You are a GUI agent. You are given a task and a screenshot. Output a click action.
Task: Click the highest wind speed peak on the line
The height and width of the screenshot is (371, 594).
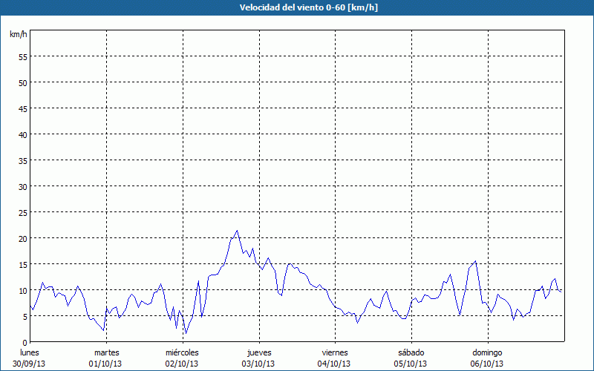pyautogui.click(x=237, y=231)
